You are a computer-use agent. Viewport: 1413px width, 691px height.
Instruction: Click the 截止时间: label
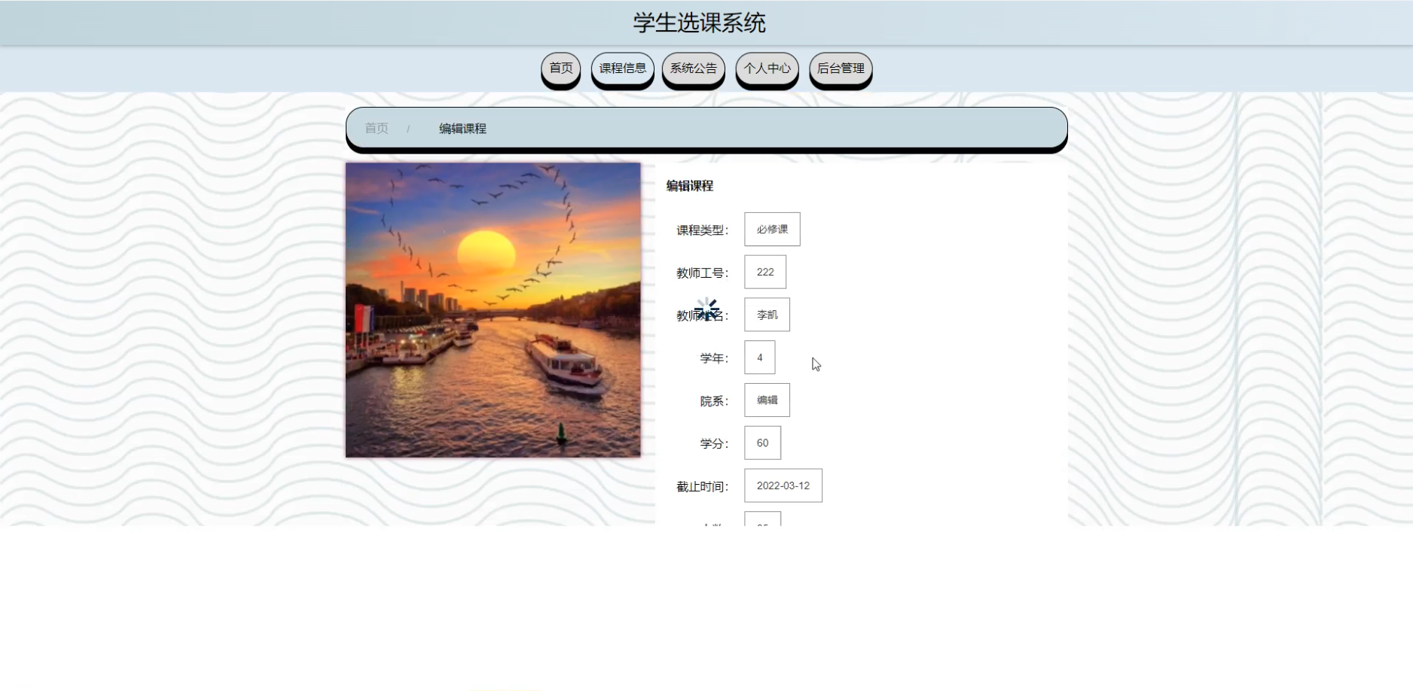(x=702, y=487)
